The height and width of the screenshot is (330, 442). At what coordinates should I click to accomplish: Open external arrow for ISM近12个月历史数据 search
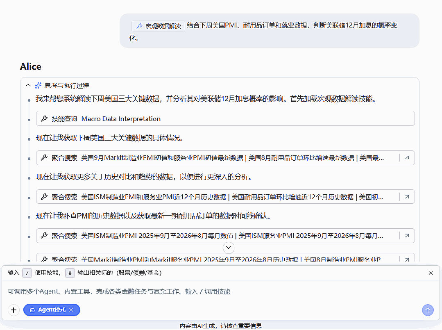[x=407, y=197]
